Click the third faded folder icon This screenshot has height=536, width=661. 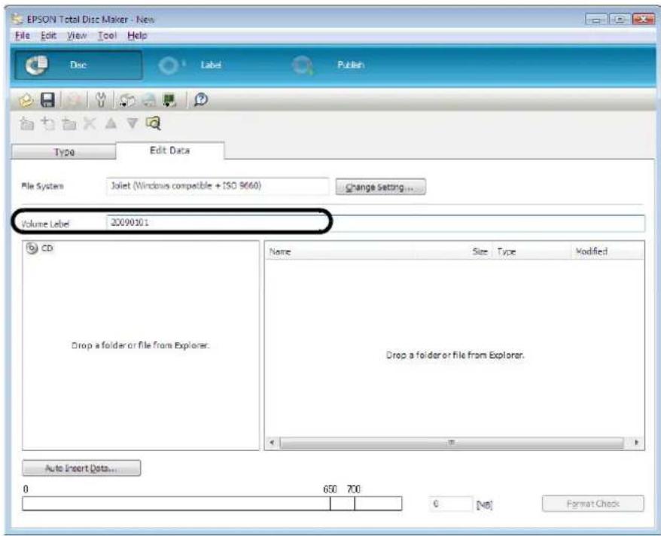(69, 124)
